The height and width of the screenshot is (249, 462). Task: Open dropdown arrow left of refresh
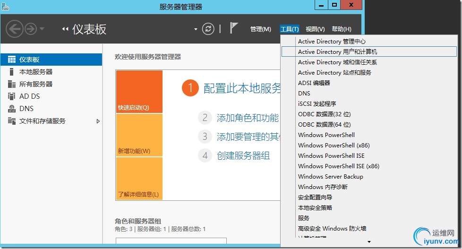coord(196,29)
